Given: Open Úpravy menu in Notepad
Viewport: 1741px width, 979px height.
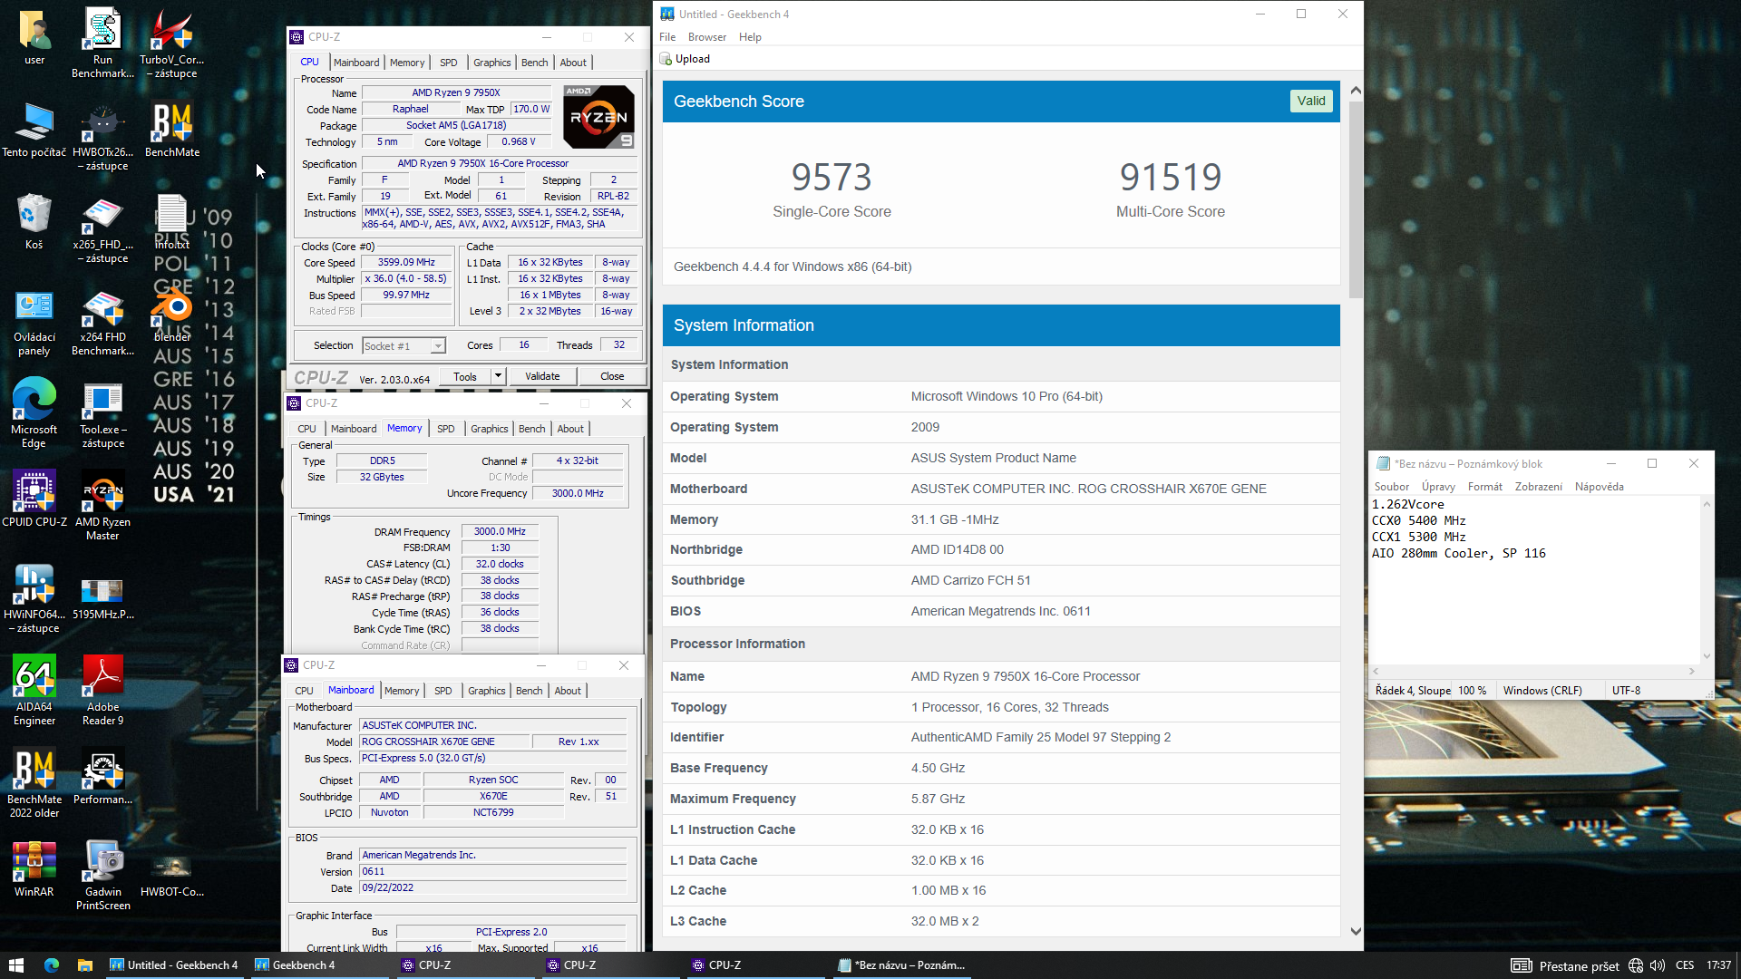Looking at the screenshot, I should (1437, 487).
